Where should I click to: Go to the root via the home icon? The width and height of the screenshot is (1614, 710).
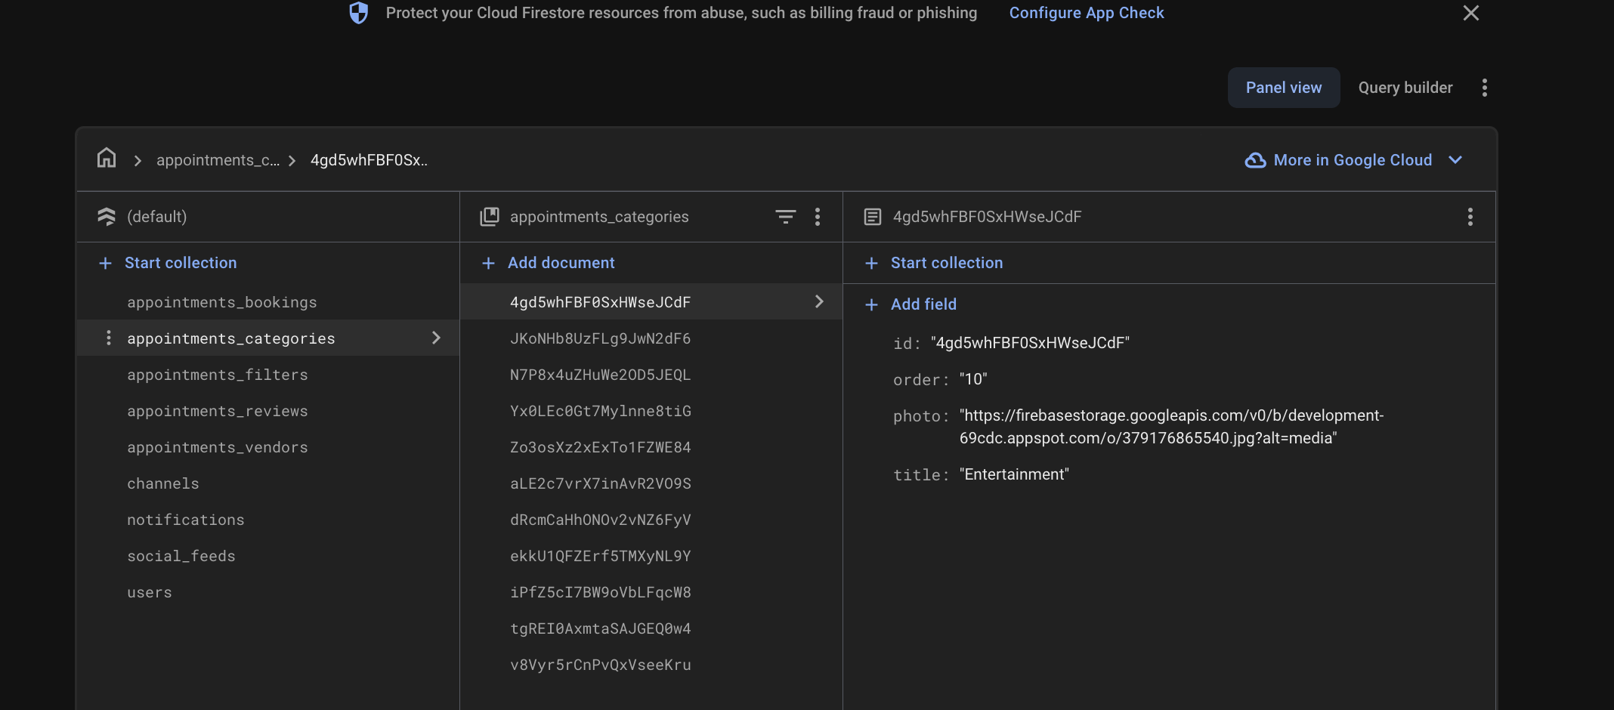[x=107, y=158]
